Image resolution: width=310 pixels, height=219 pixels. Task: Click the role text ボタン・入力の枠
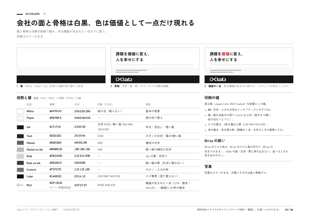[157, 169]
